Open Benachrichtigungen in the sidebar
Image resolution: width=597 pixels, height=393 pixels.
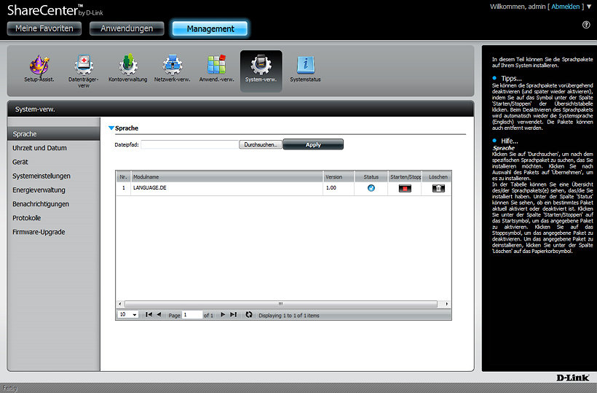pyautogui.click(x=41, y=204)
